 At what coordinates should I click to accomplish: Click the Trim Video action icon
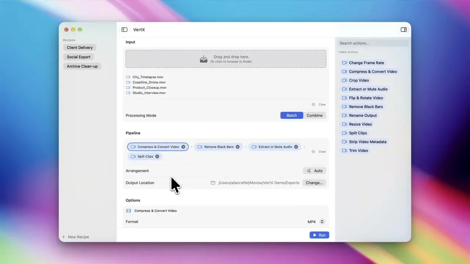[344, 151]
